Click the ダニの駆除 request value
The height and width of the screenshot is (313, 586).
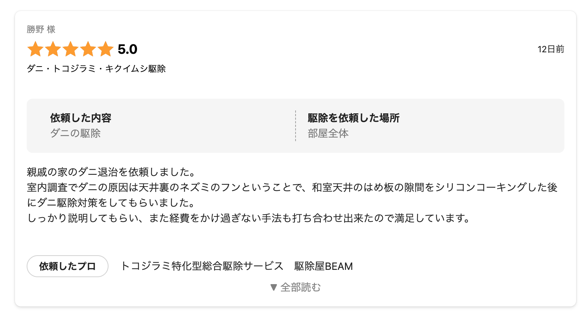[x=75, y=133]
